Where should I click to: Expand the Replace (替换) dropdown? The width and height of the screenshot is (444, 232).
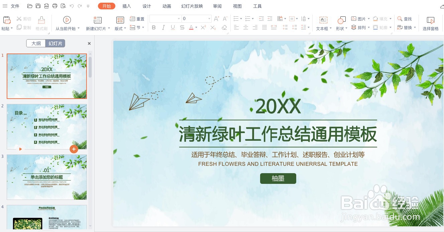click(415, 28)
